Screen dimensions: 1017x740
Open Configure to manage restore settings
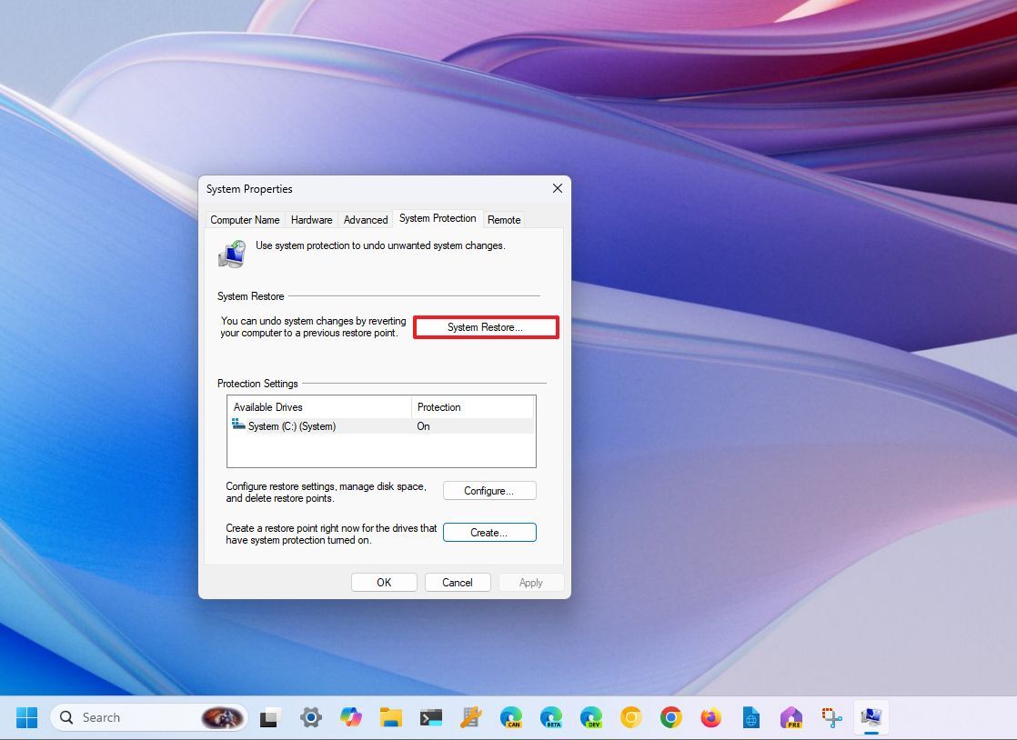click(489, 490)
